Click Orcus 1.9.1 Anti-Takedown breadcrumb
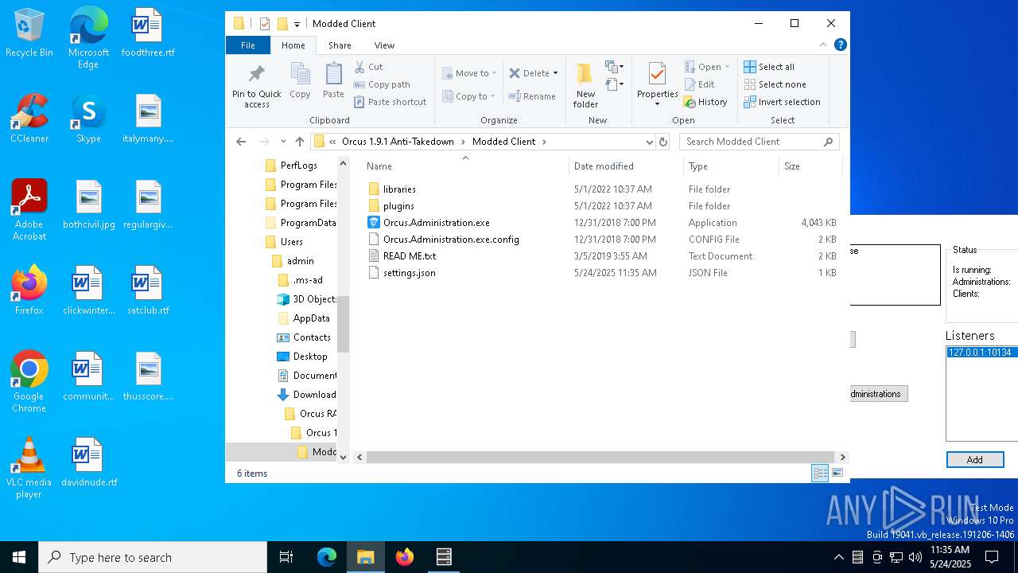Screen dimensions: 1018x573 (398, 142)
